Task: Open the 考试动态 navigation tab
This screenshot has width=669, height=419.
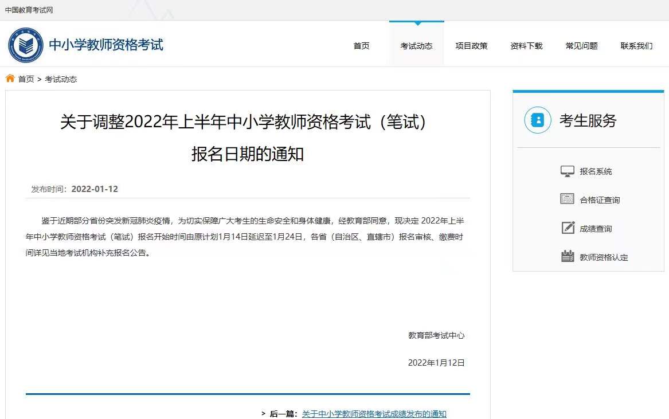Action: pyautogui.click(x=416, y=45)
